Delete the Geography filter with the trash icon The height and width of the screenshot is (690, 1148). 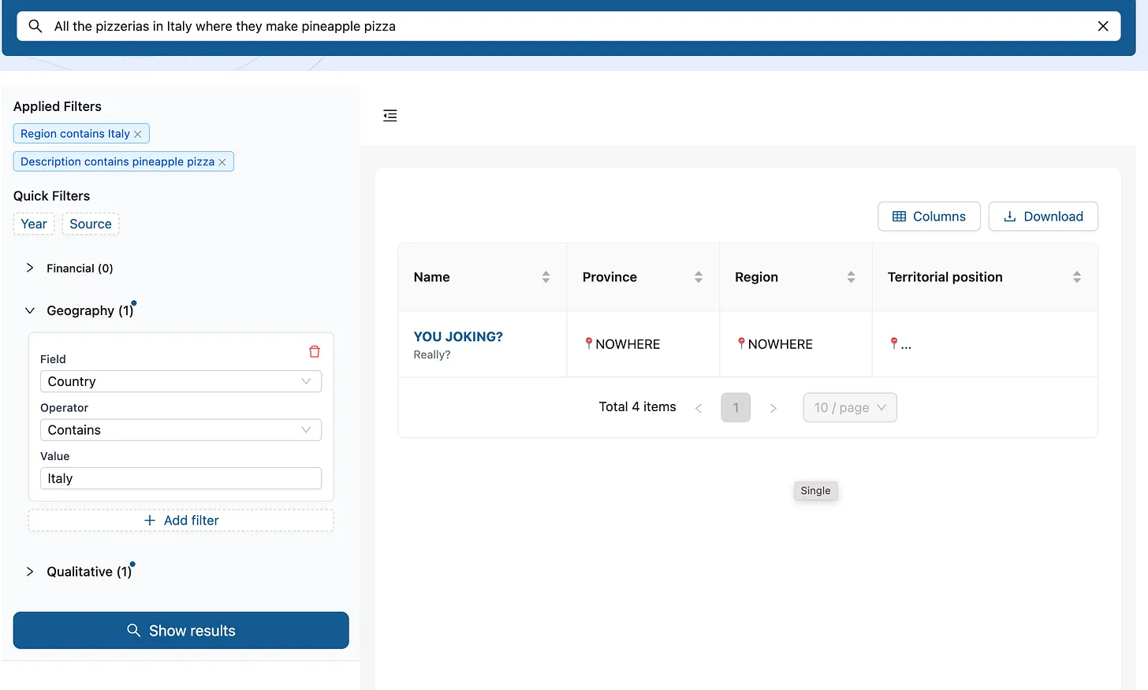click(x=314, y=351)
